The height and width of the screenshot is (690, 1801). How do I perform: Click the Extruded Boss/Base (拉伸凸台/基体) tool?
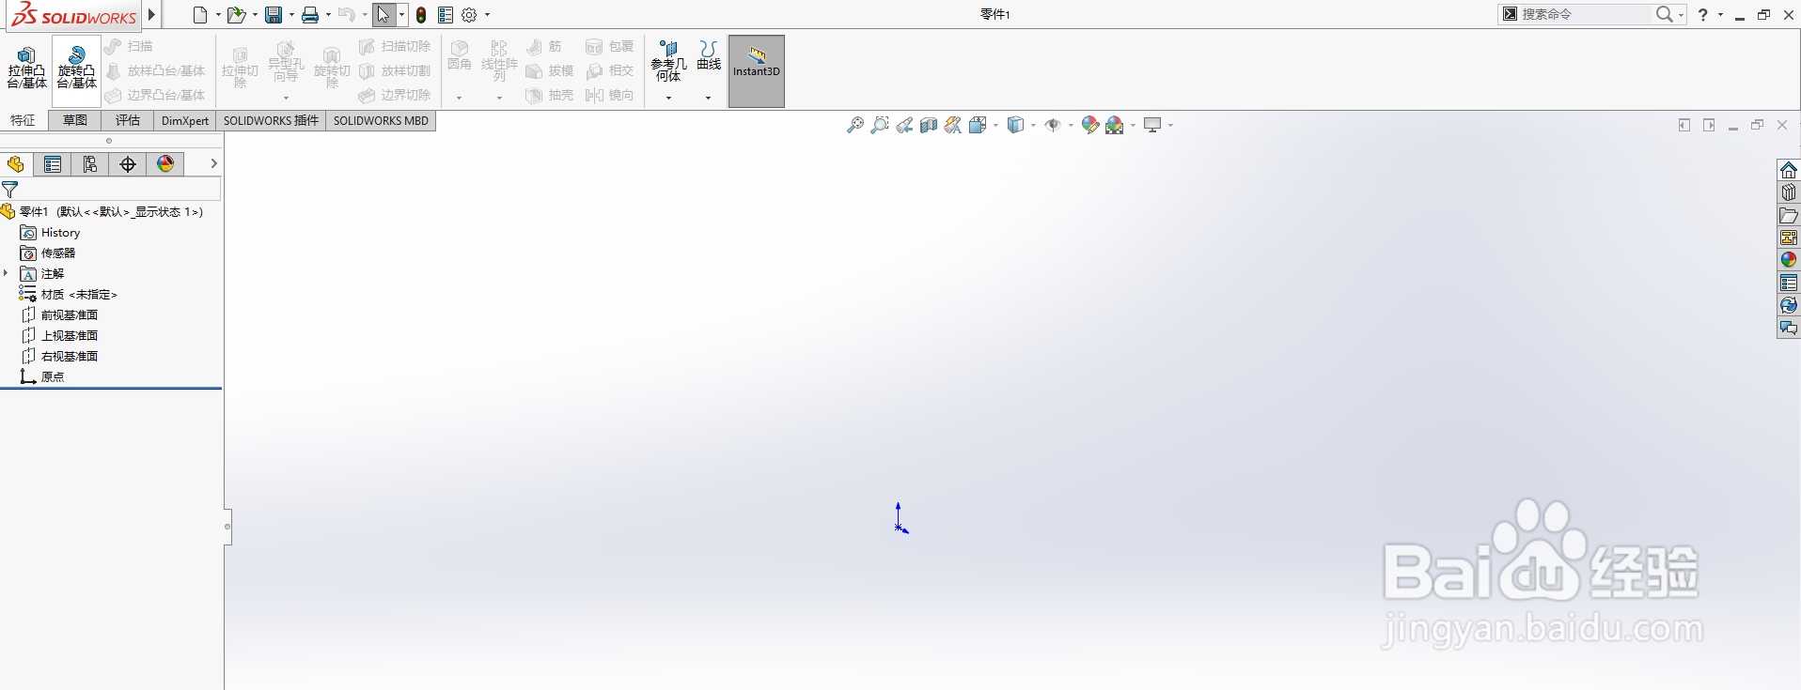pos(27,68)
